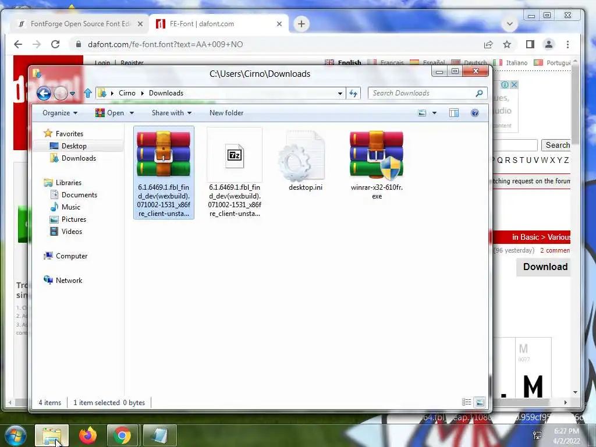Open Chrome three-dot menu

[x=568, y=44]
